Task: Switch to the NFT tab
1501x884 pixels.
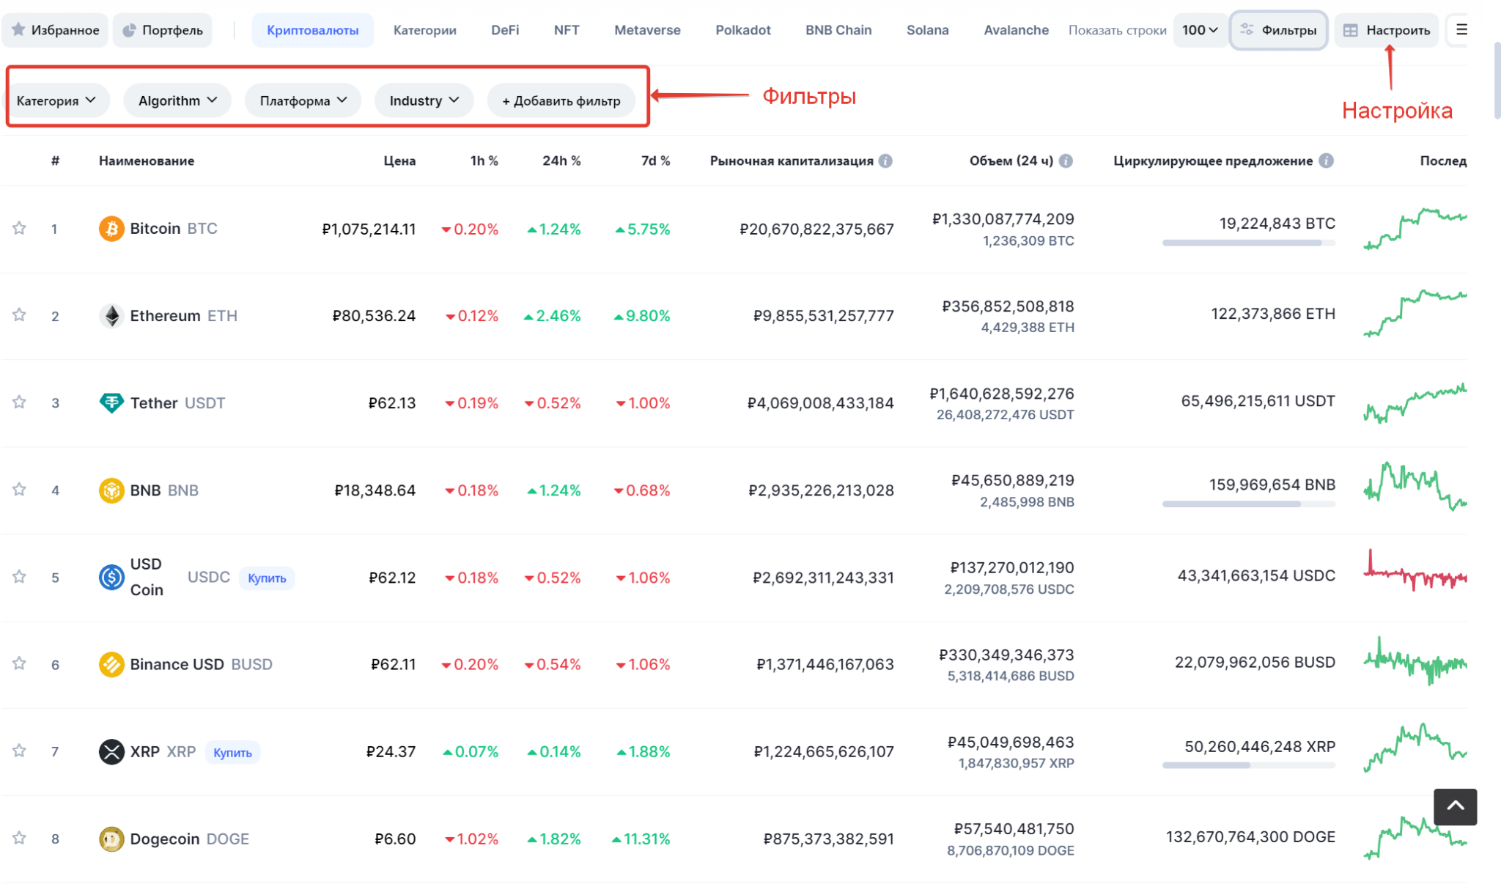Action: point(566,30)
